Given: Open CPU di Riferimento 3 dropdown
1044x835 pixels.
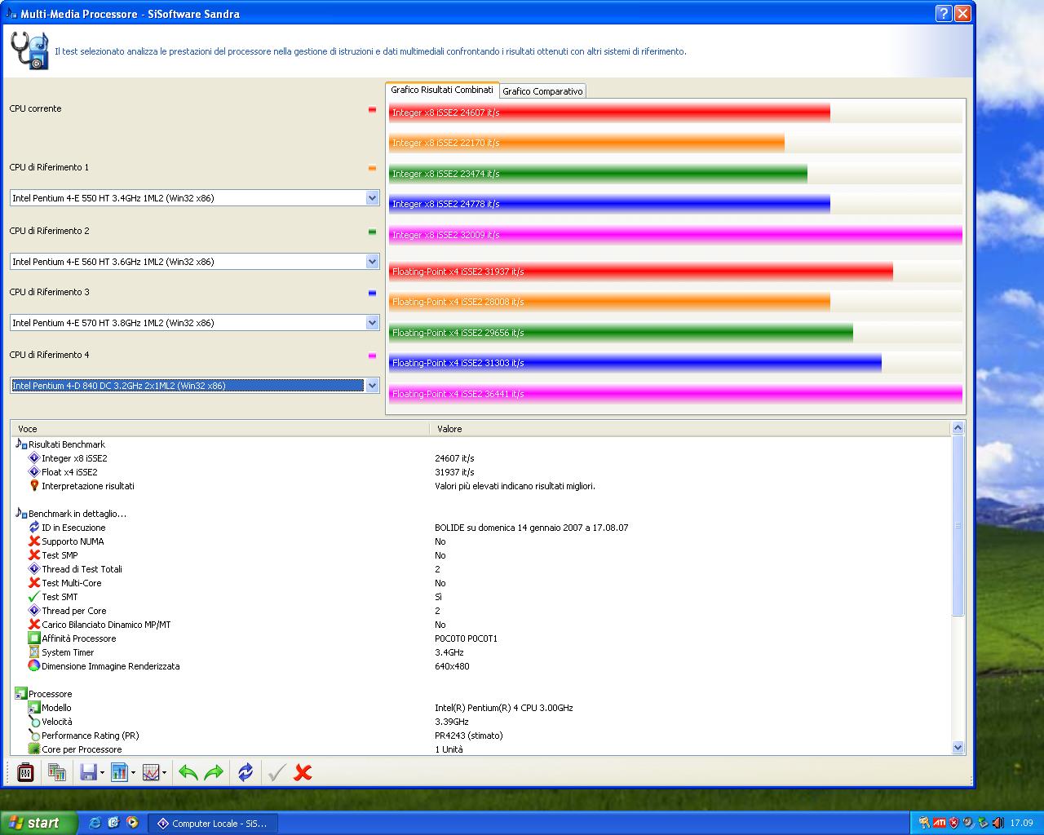Looking at the screenshot, I should click(x=373, y=323).
